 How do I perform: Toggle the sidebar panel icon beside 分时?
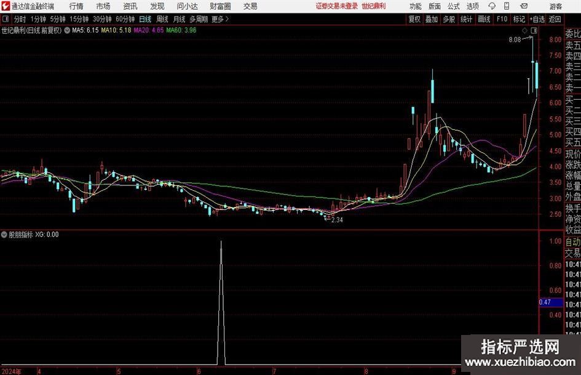pyautogui.click(x=5, y=19)
